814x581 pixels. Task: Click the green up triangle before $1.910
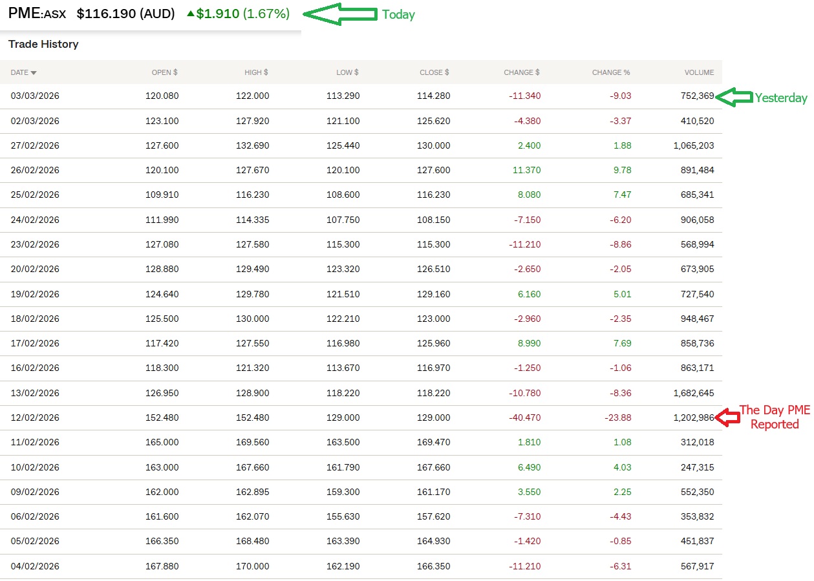click(x=190, y=14)
